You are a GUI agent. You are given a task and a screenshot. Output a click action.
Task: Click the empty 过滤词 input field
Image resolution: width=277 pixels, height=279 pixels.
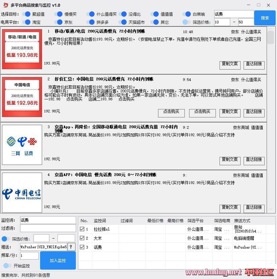tap(48, 228)
